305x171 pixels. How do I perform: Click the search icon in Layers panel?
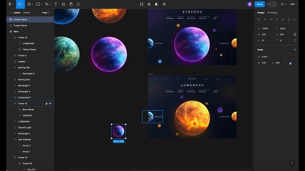point(10,13)
